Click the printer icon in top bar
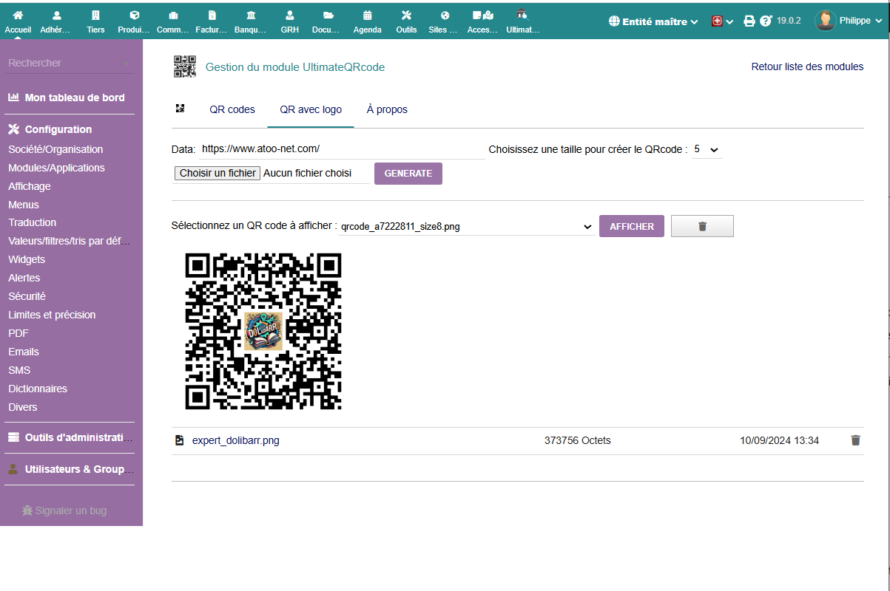 pos(749,21)
